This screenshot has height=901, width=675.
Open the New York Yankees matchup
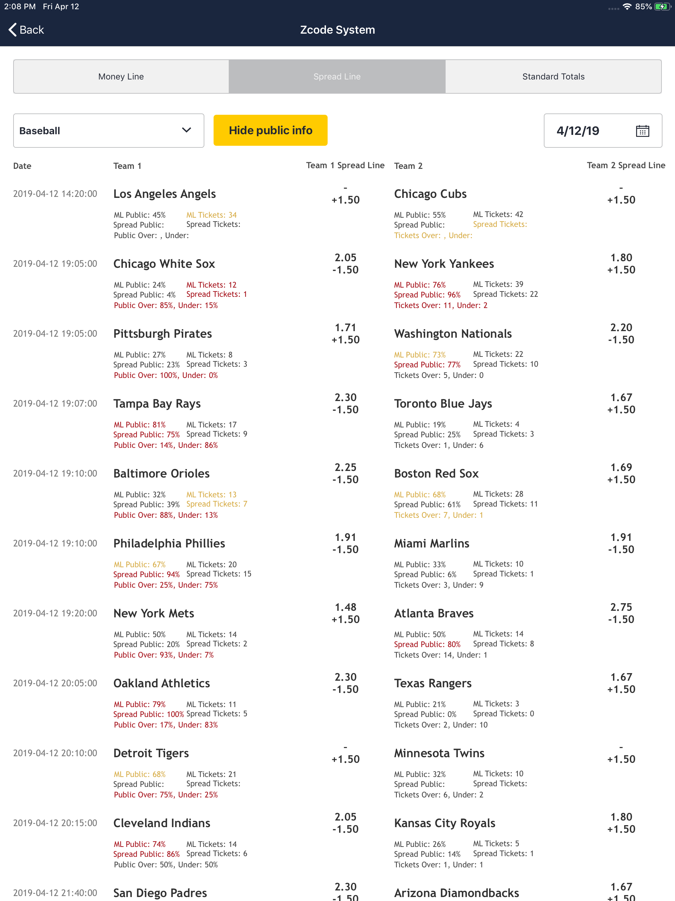(444, 264)
